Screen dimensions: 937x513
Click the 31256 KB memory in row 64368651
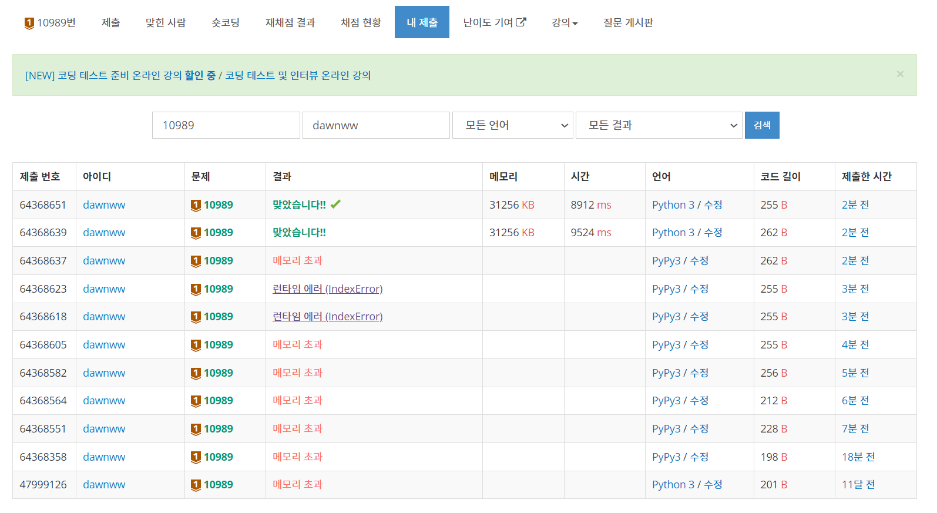click(x=512, y=205)
